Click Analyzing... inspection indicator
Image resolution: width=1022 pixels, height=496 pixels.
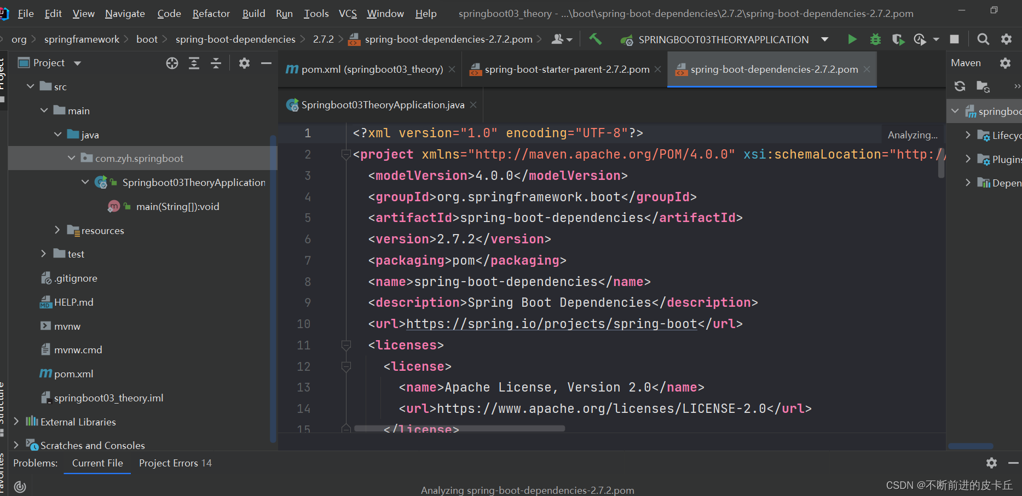913,135
